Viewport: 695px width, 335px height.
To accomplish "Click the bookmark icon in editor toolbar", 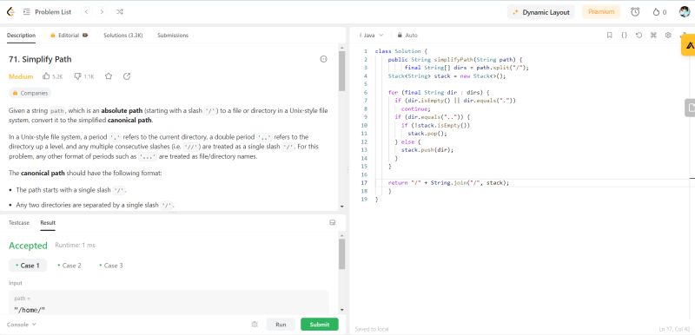I will tap(610, 35).
